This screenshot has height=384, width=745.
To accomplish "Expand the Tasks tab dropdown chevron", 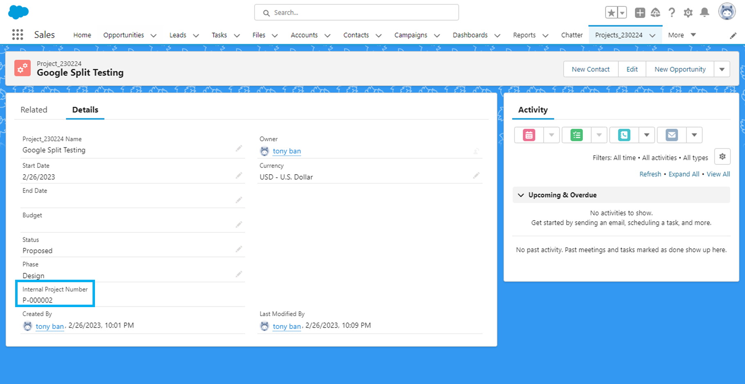I will coord(237,36).
